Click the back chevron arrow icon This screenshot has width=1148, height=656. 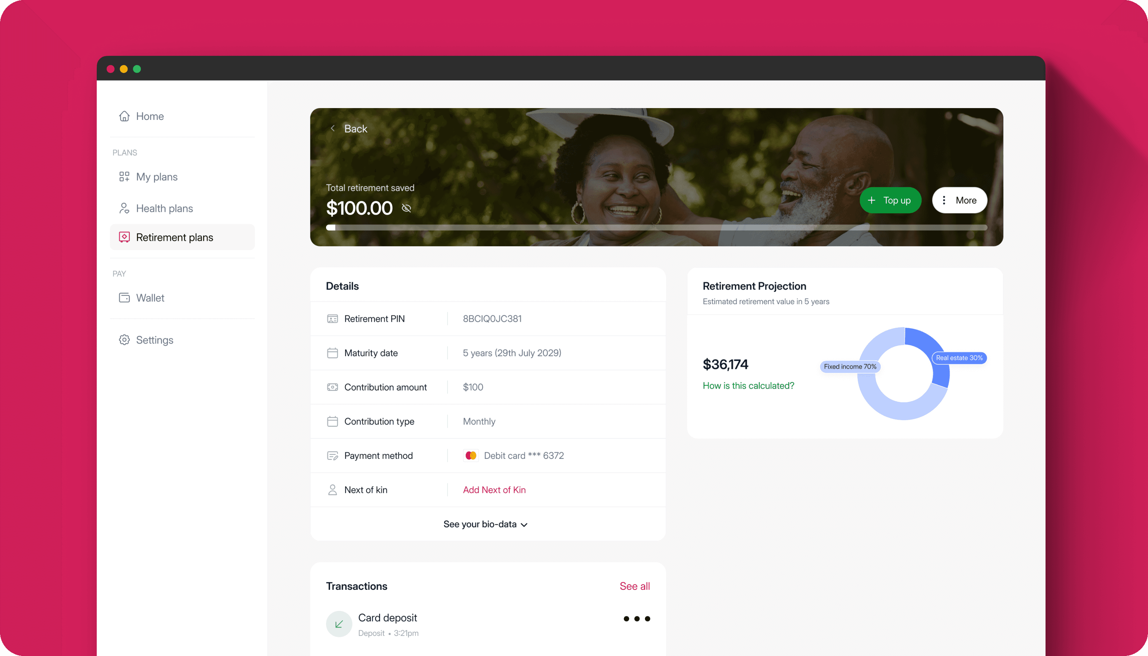click(333, 128)
